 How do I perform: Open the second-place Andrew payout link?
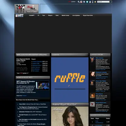coord(36,63)
